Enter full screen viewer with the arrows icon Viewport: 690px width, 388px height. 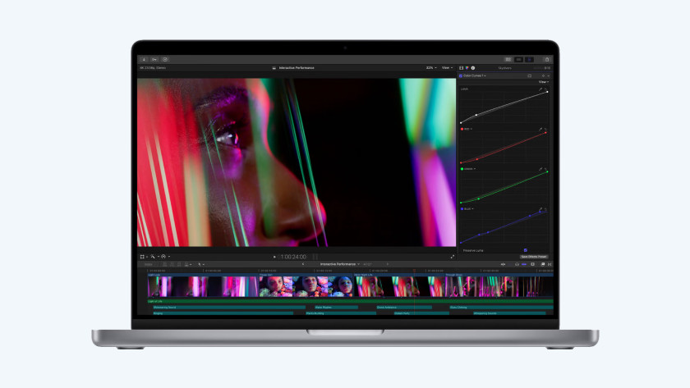click(x=452, y=256)
